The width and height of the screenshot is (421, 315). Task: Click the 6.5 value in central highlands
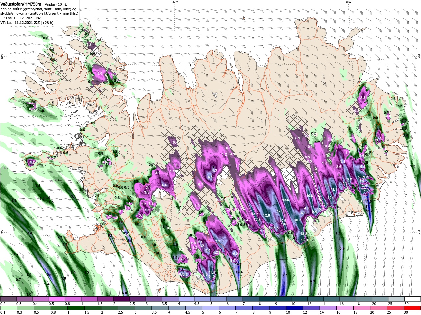point(210,177)
